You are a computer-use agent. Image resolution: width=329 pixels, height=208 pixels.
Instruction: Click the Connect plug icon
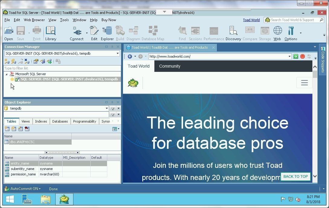(77, 31)
